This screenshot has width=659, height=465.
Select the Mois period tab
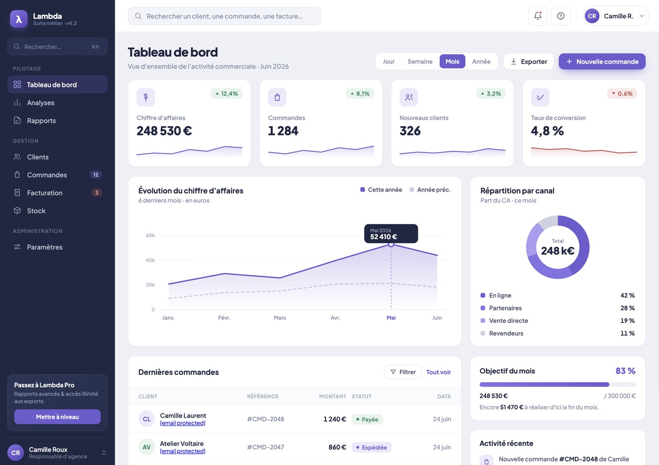453,61
